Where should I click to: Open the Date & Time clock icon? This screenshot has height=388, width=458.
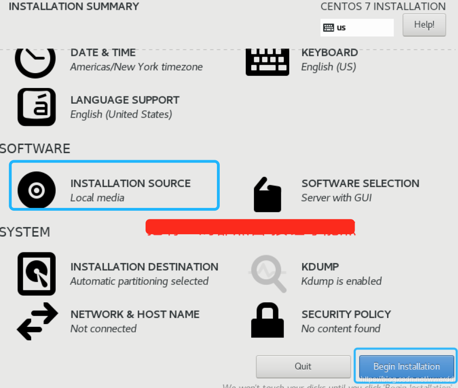pos(35,63)
